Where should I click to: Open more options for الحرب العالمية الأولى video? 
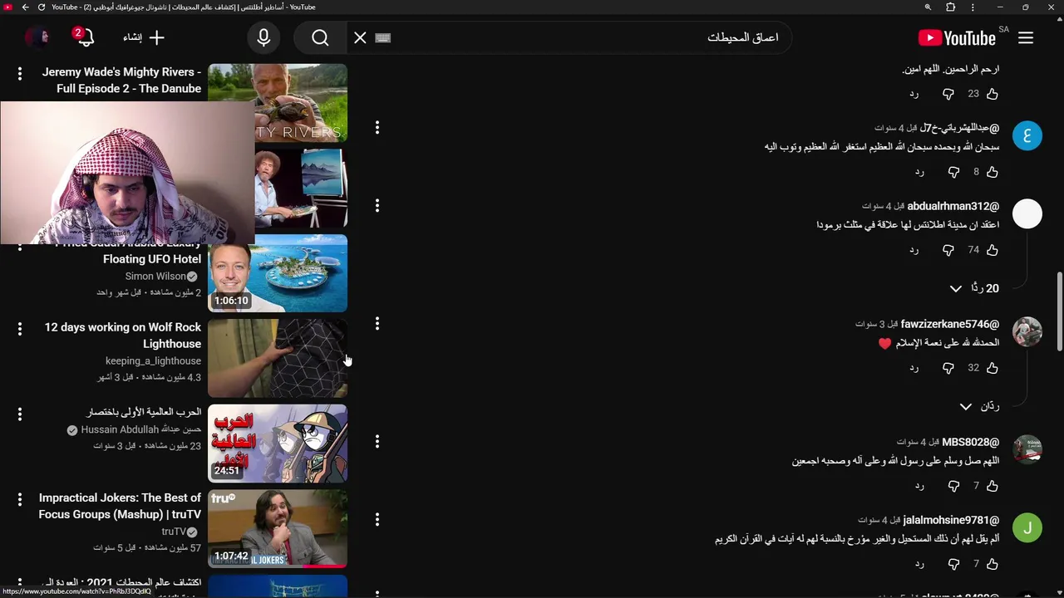[20, 414]
